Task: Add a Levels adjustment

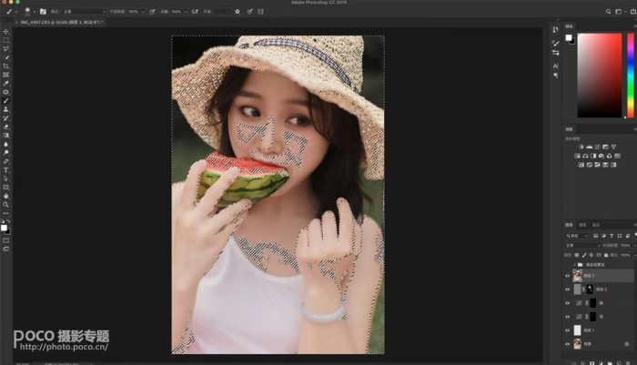Action: pos(589,147)
